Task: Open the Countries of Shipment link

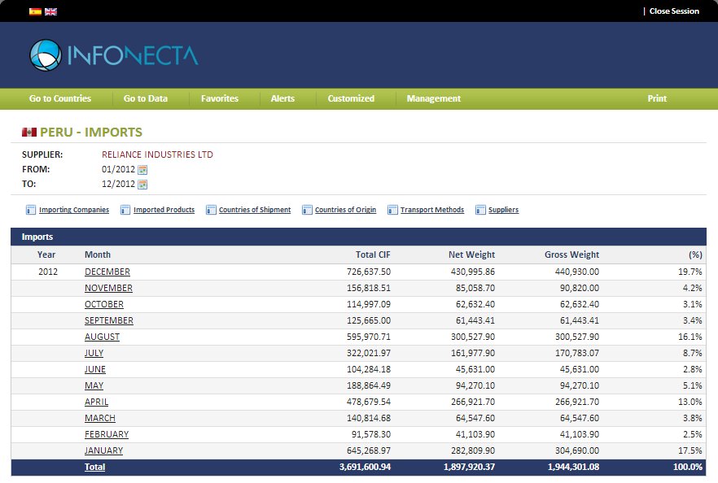Action: tap(255, 210)
